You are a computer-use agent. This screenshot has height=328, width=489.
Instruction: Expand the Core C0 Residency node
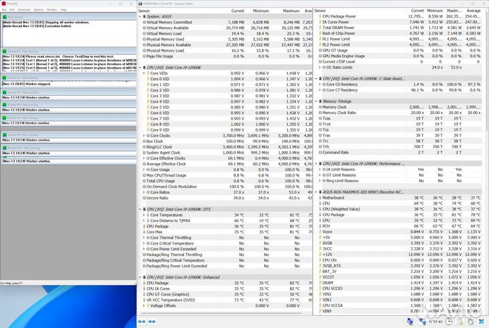pyautogui.click(x=320, y=84)
